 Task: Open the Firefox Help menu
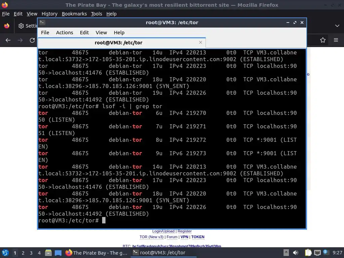pos(111,14)
